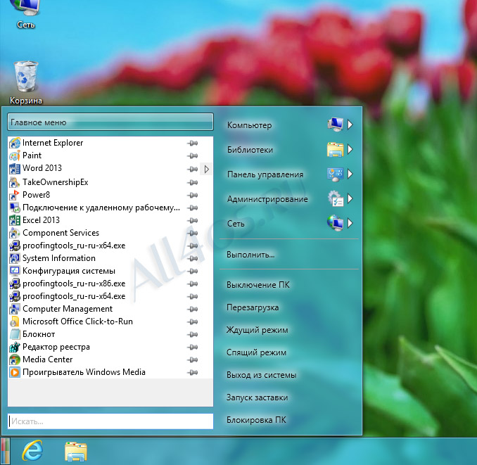Image resolution: width=477 pixels, height=465 pixels.
Task: Choose Выход из системы
Action: [261, 375]
